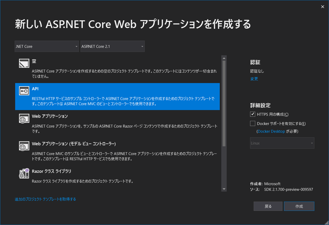Open 追加のプロジェクト テンプレートを取得する link
Screen dimensions: 329x225
[45, 199]
